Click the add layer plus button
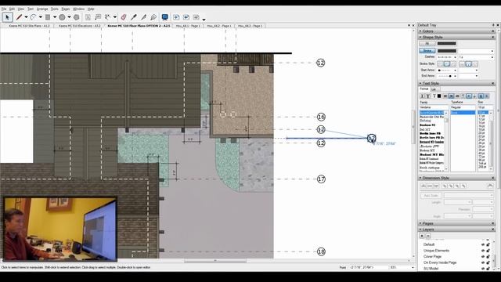The height and width of the screenshot is (282, 501). point(422,236)
